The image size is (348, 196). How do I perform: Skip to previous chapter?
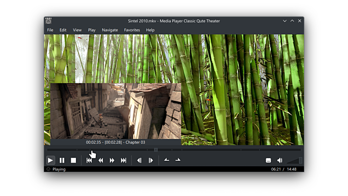pos(89,160)
